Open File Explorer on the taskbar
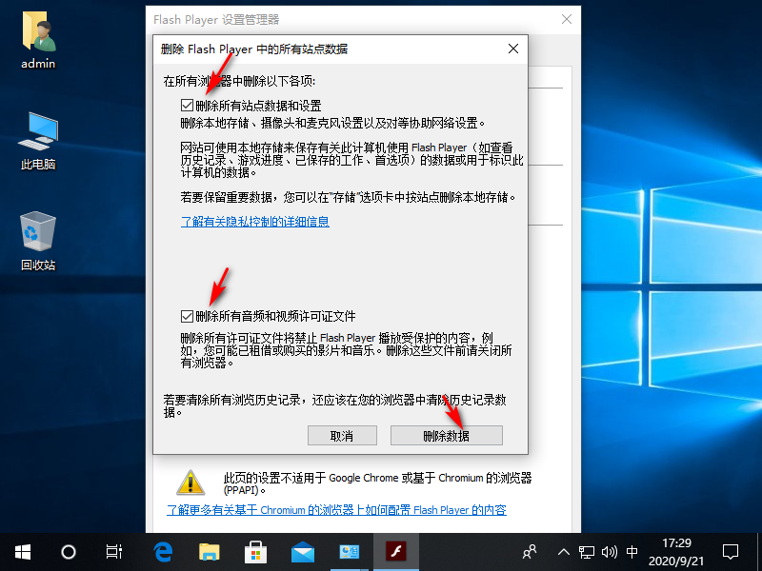 (x=209, y=551)
